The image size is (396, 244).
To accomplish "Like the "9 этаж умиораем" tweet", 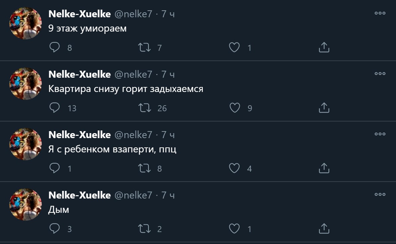I will (x=234, y=48).
